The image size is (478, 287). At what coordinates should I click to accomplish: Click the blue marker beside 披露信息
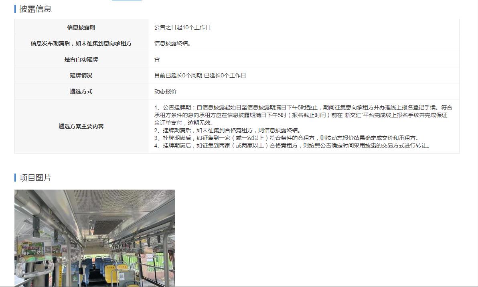click(15, 9)
